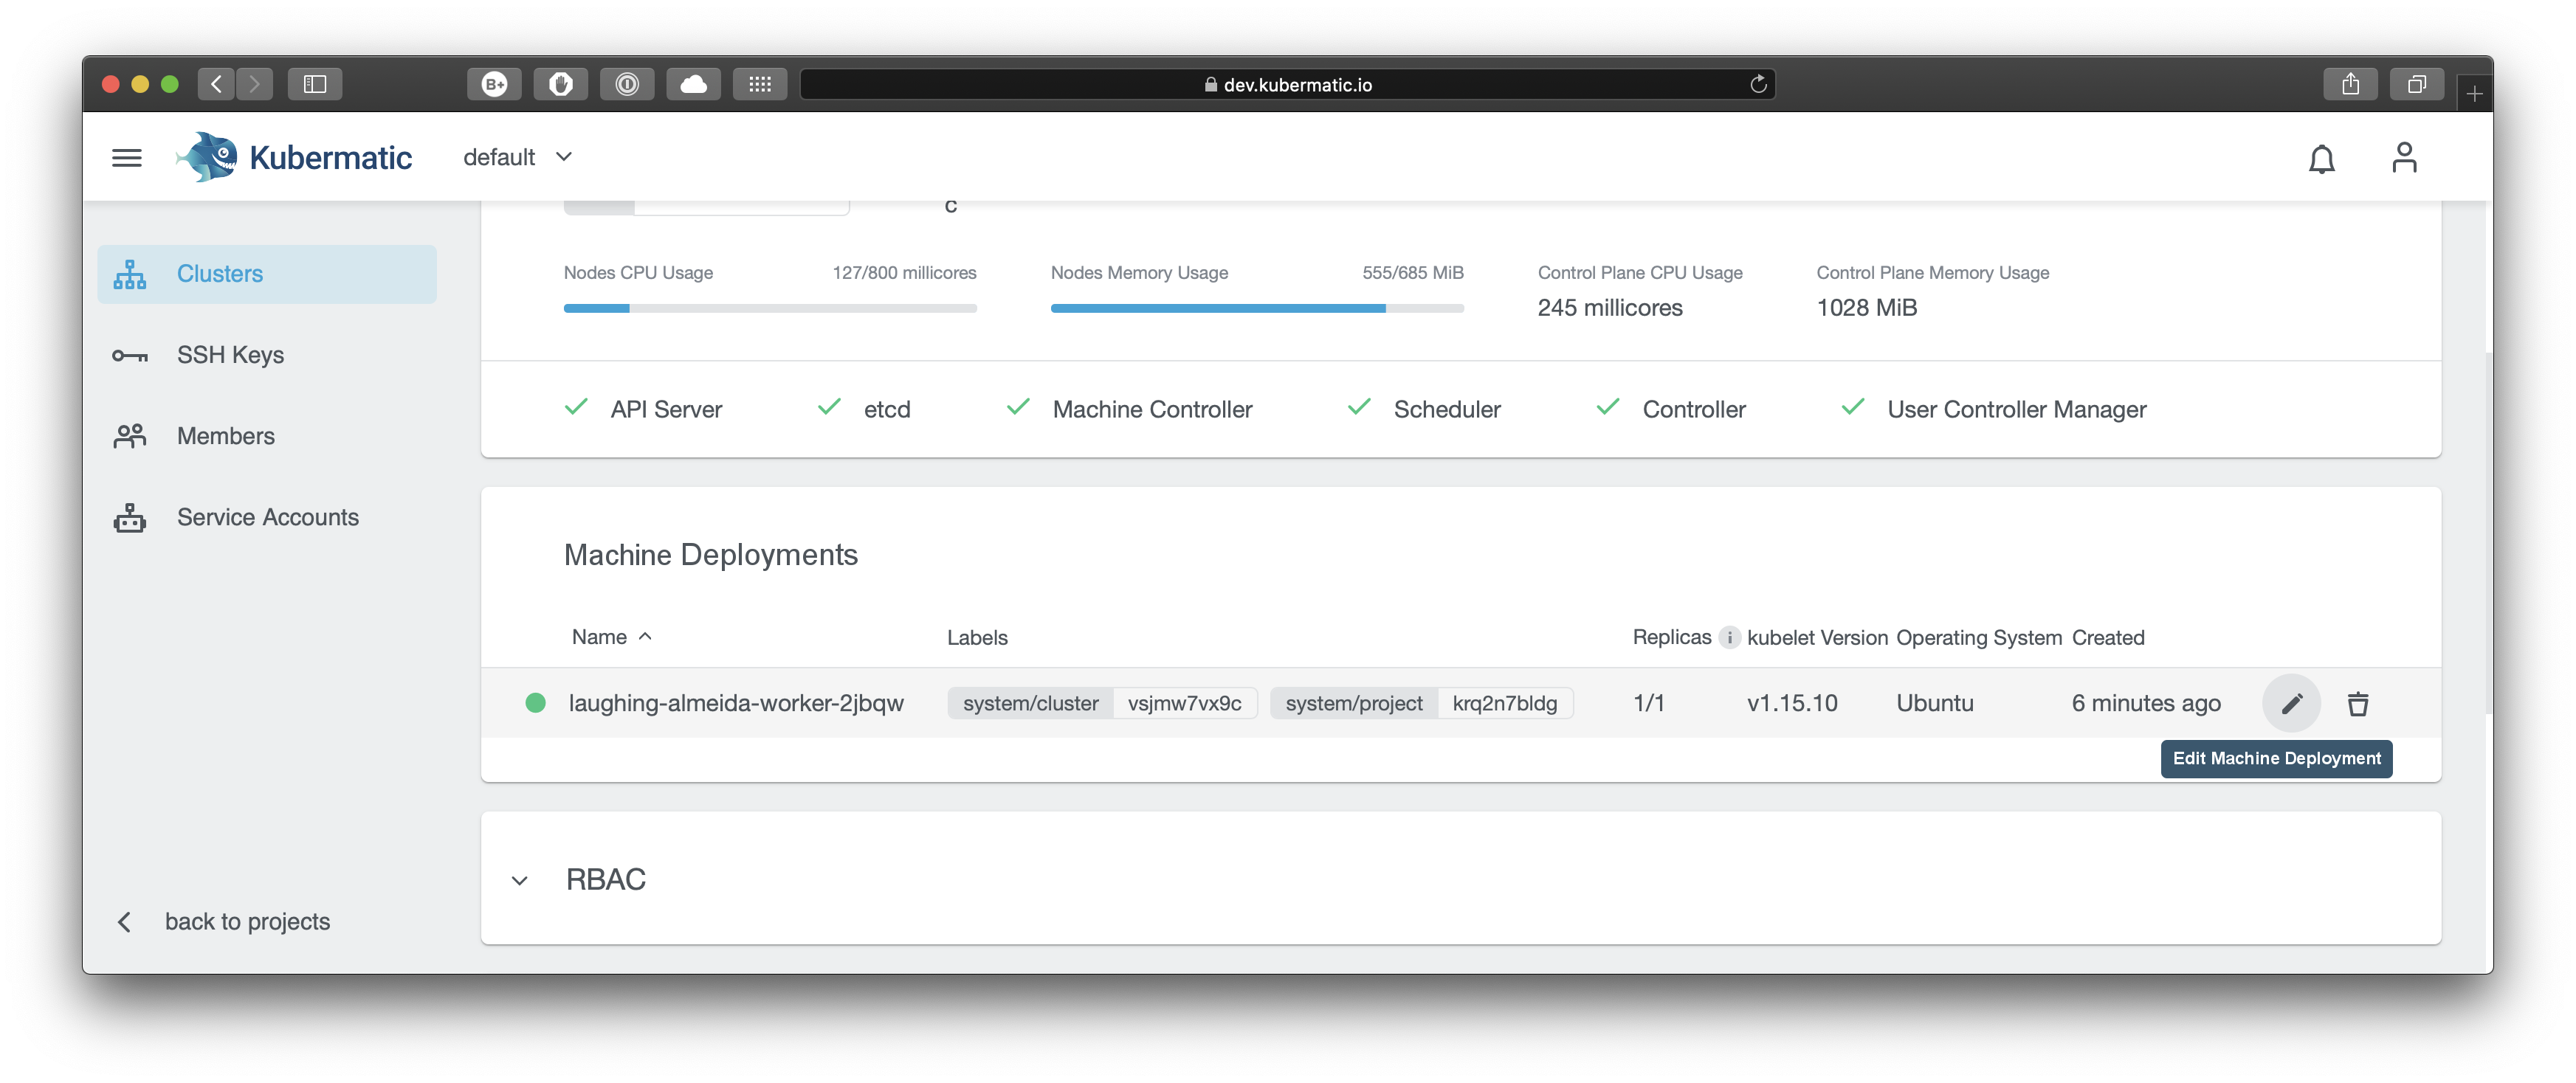Open the user account menu
This screenshot has height=1083, width=2576.
tap(2405, 157)
